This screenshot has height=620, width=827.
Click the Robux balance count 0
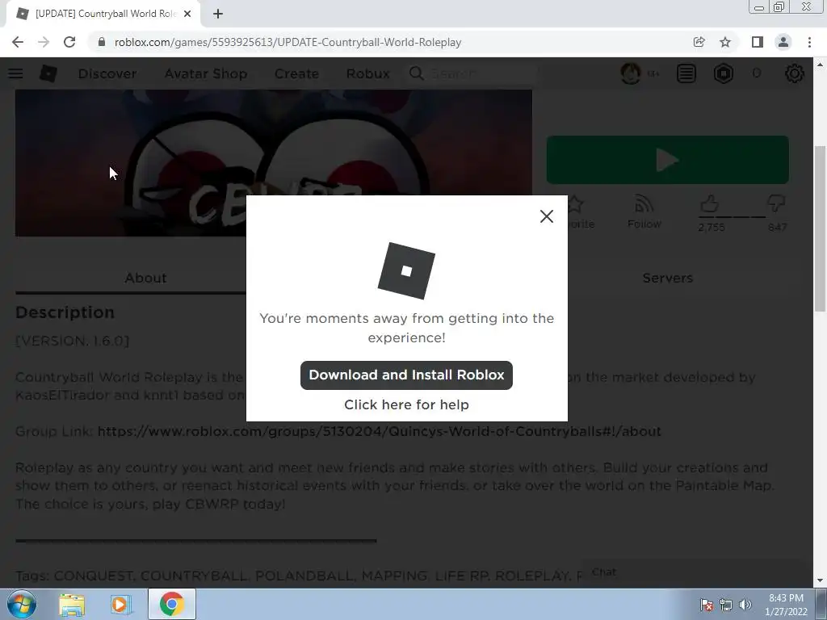click(x=757, y=73)
